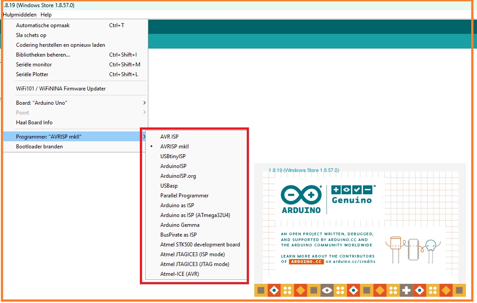This screenshot has width=477, height=303.
Task: Choose Automatische opmaak menu entry
Action: tap(75, 25)
